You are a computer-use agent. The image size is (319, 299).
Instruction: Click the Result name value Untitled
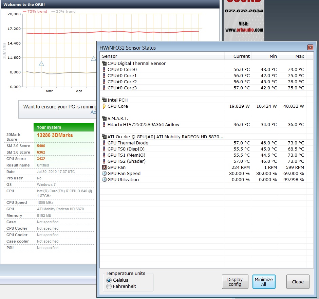[x=43, y=165]
